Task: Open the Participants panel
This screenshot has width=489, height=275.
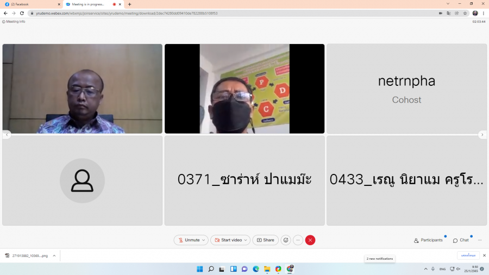Action: coord(429,240)
